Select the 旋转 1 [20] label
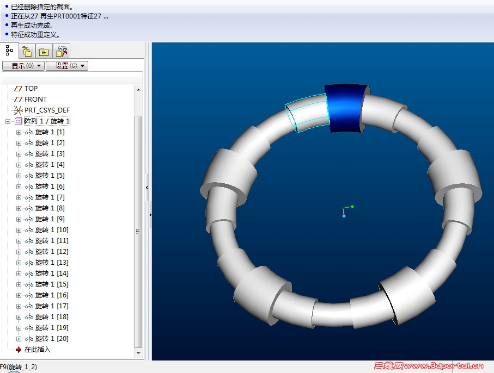This screenshot has width=494, height=373. pyautogui.click(x=52, y=339)
